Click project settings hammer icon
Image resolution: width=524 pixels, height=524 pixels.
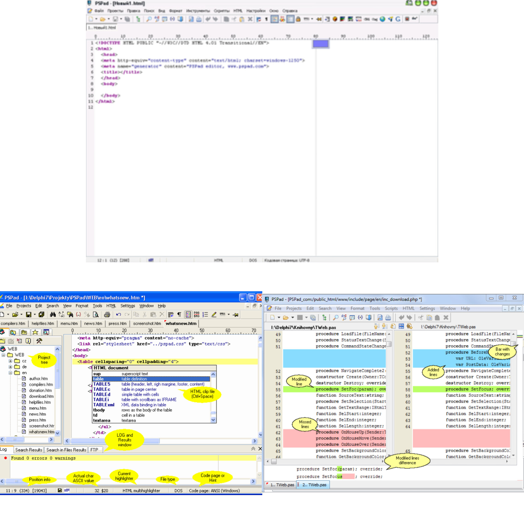tap(39, 341)
